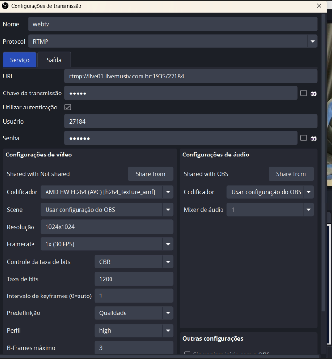Viewport: 332px width, 359px height.
Task: Switch to the Saída tab
Action: pos(54,60)
